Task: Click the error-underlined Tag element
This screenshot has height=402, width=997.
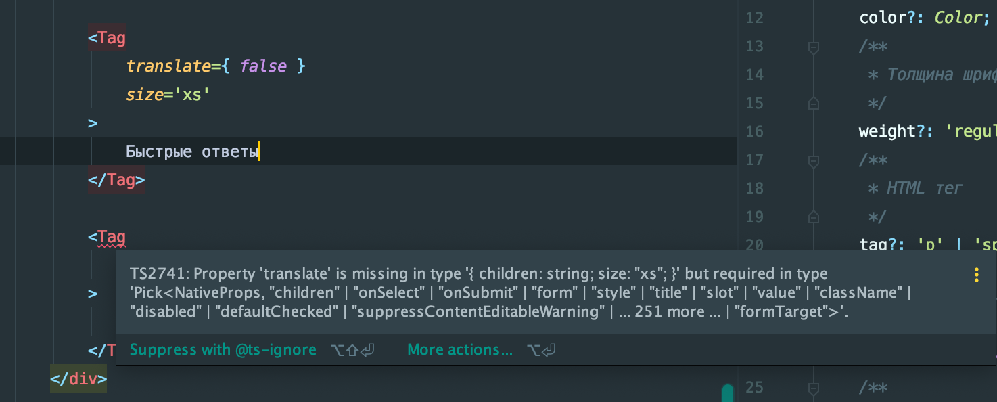Action: 112,238
